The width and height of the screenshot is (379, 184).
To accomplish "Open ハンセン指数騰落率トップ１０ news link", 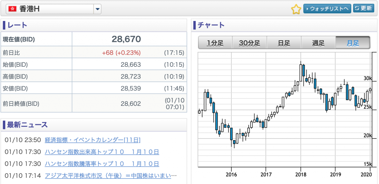I will pyautogui.click(x=102, y=164).
